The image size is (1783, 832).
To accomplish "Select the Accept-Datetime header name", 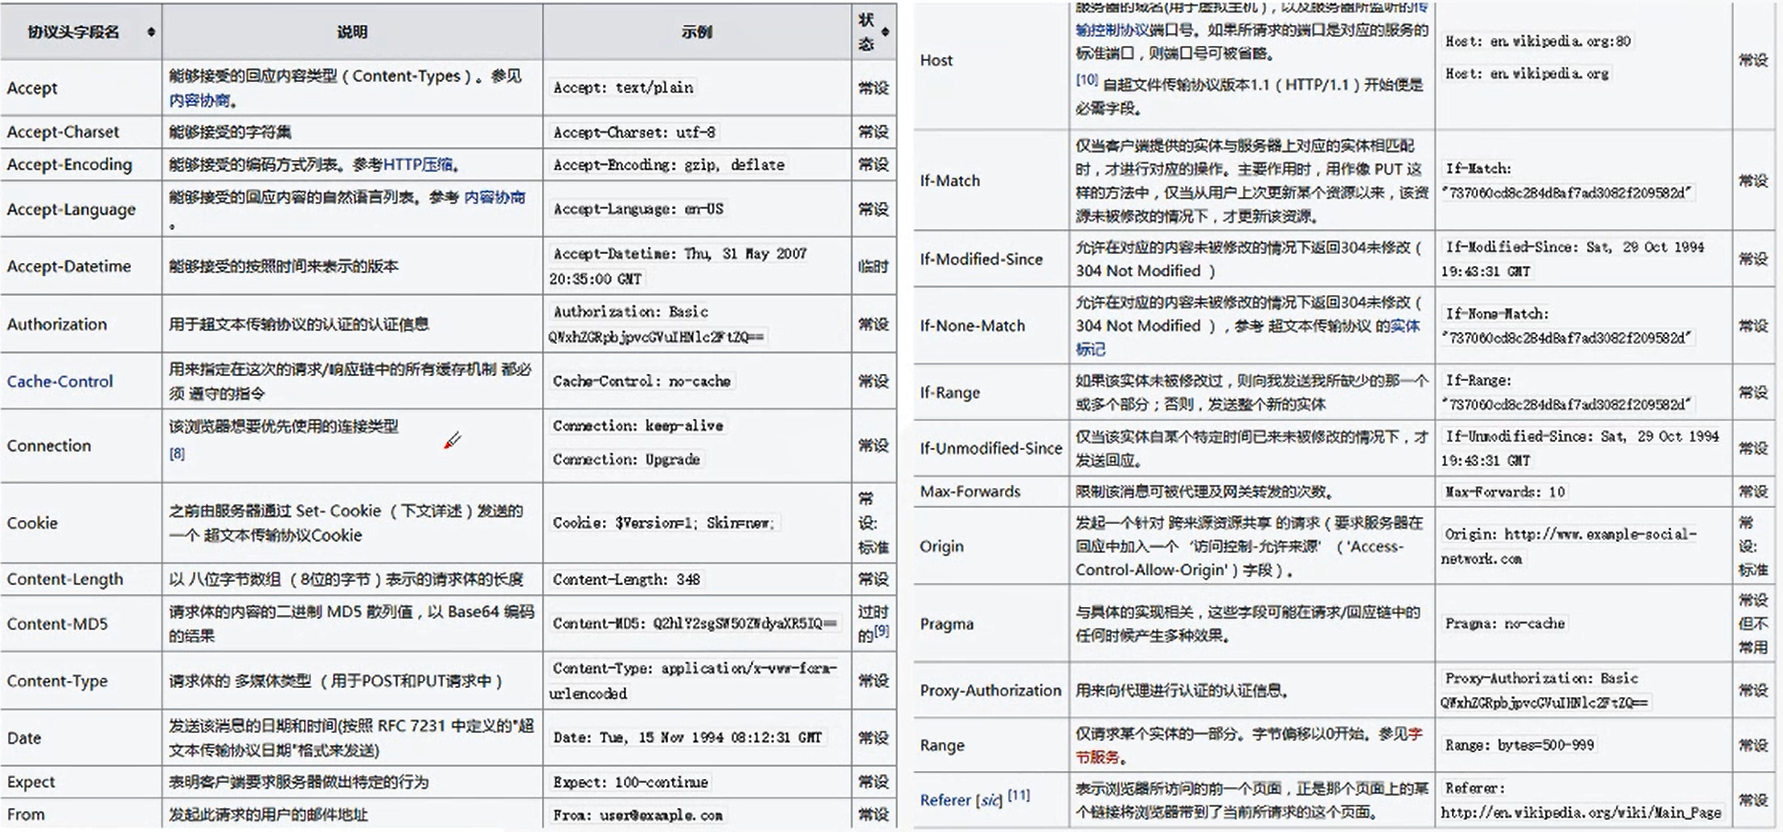I will (x=68, y=266).
